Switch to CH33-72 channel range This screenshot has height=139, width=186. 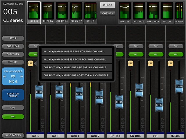(107, 13)
